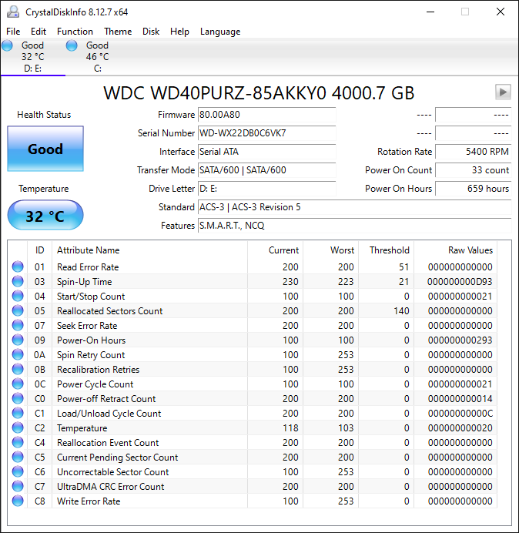This screenshot has height=533, width=519.
Task: Click the Write Error Rate status orb
Action: point(18,501)
